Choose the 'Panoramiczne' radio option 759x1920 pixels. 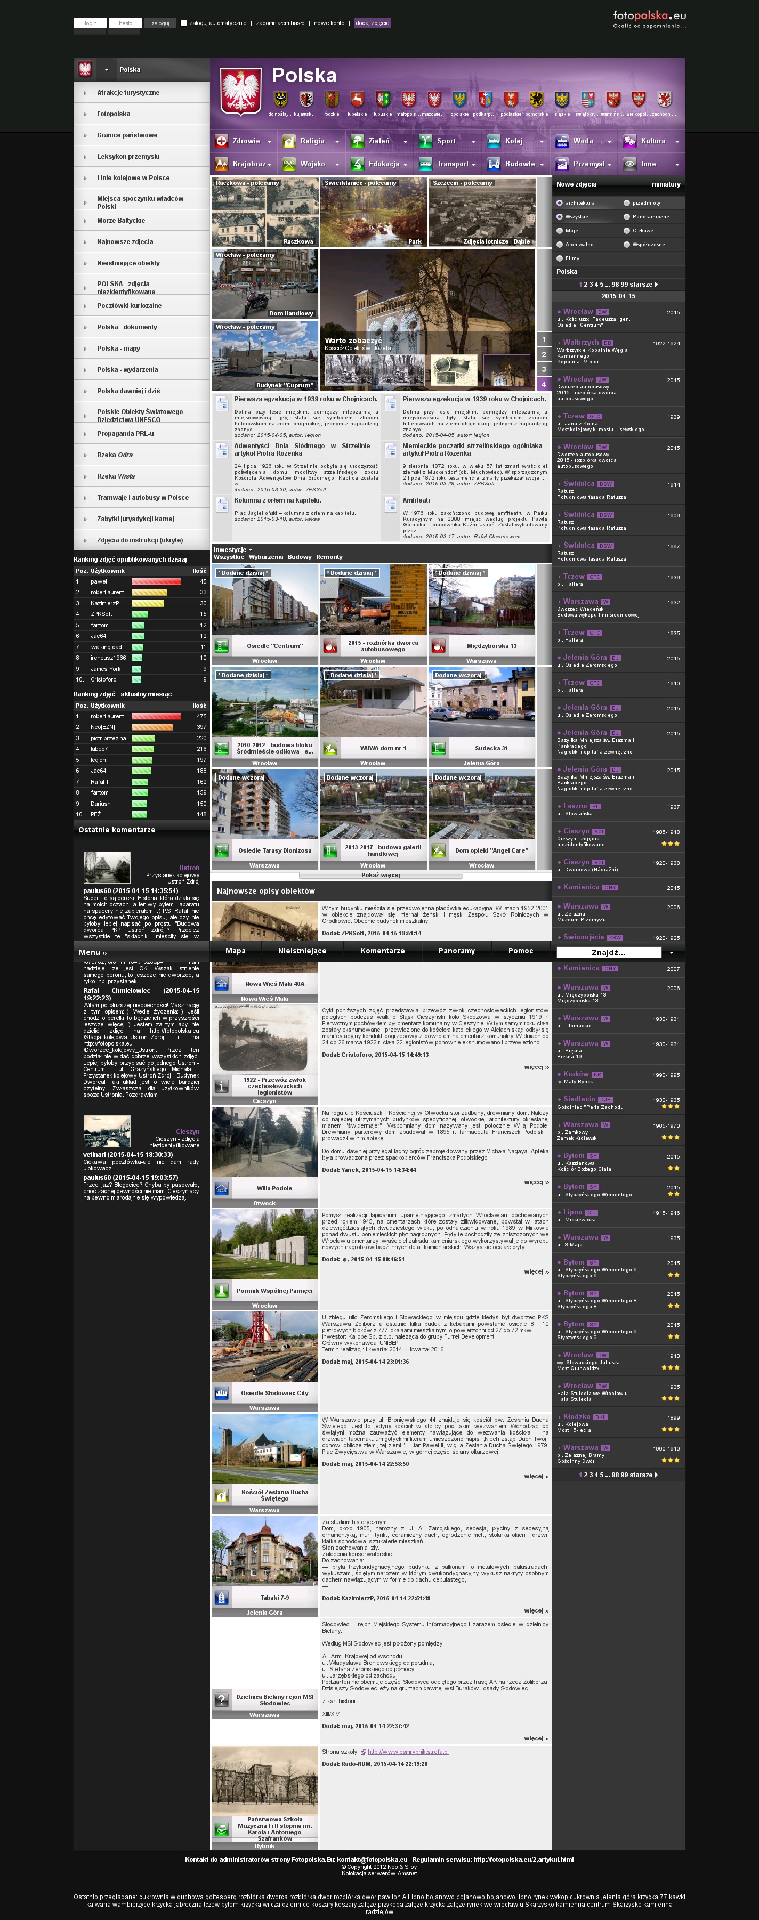pos(627,217)
